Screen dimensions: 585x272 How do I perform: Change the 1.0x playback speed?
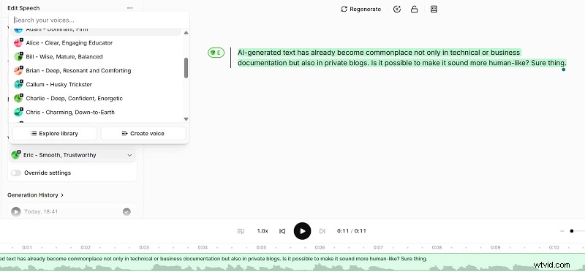coord(263,231)
